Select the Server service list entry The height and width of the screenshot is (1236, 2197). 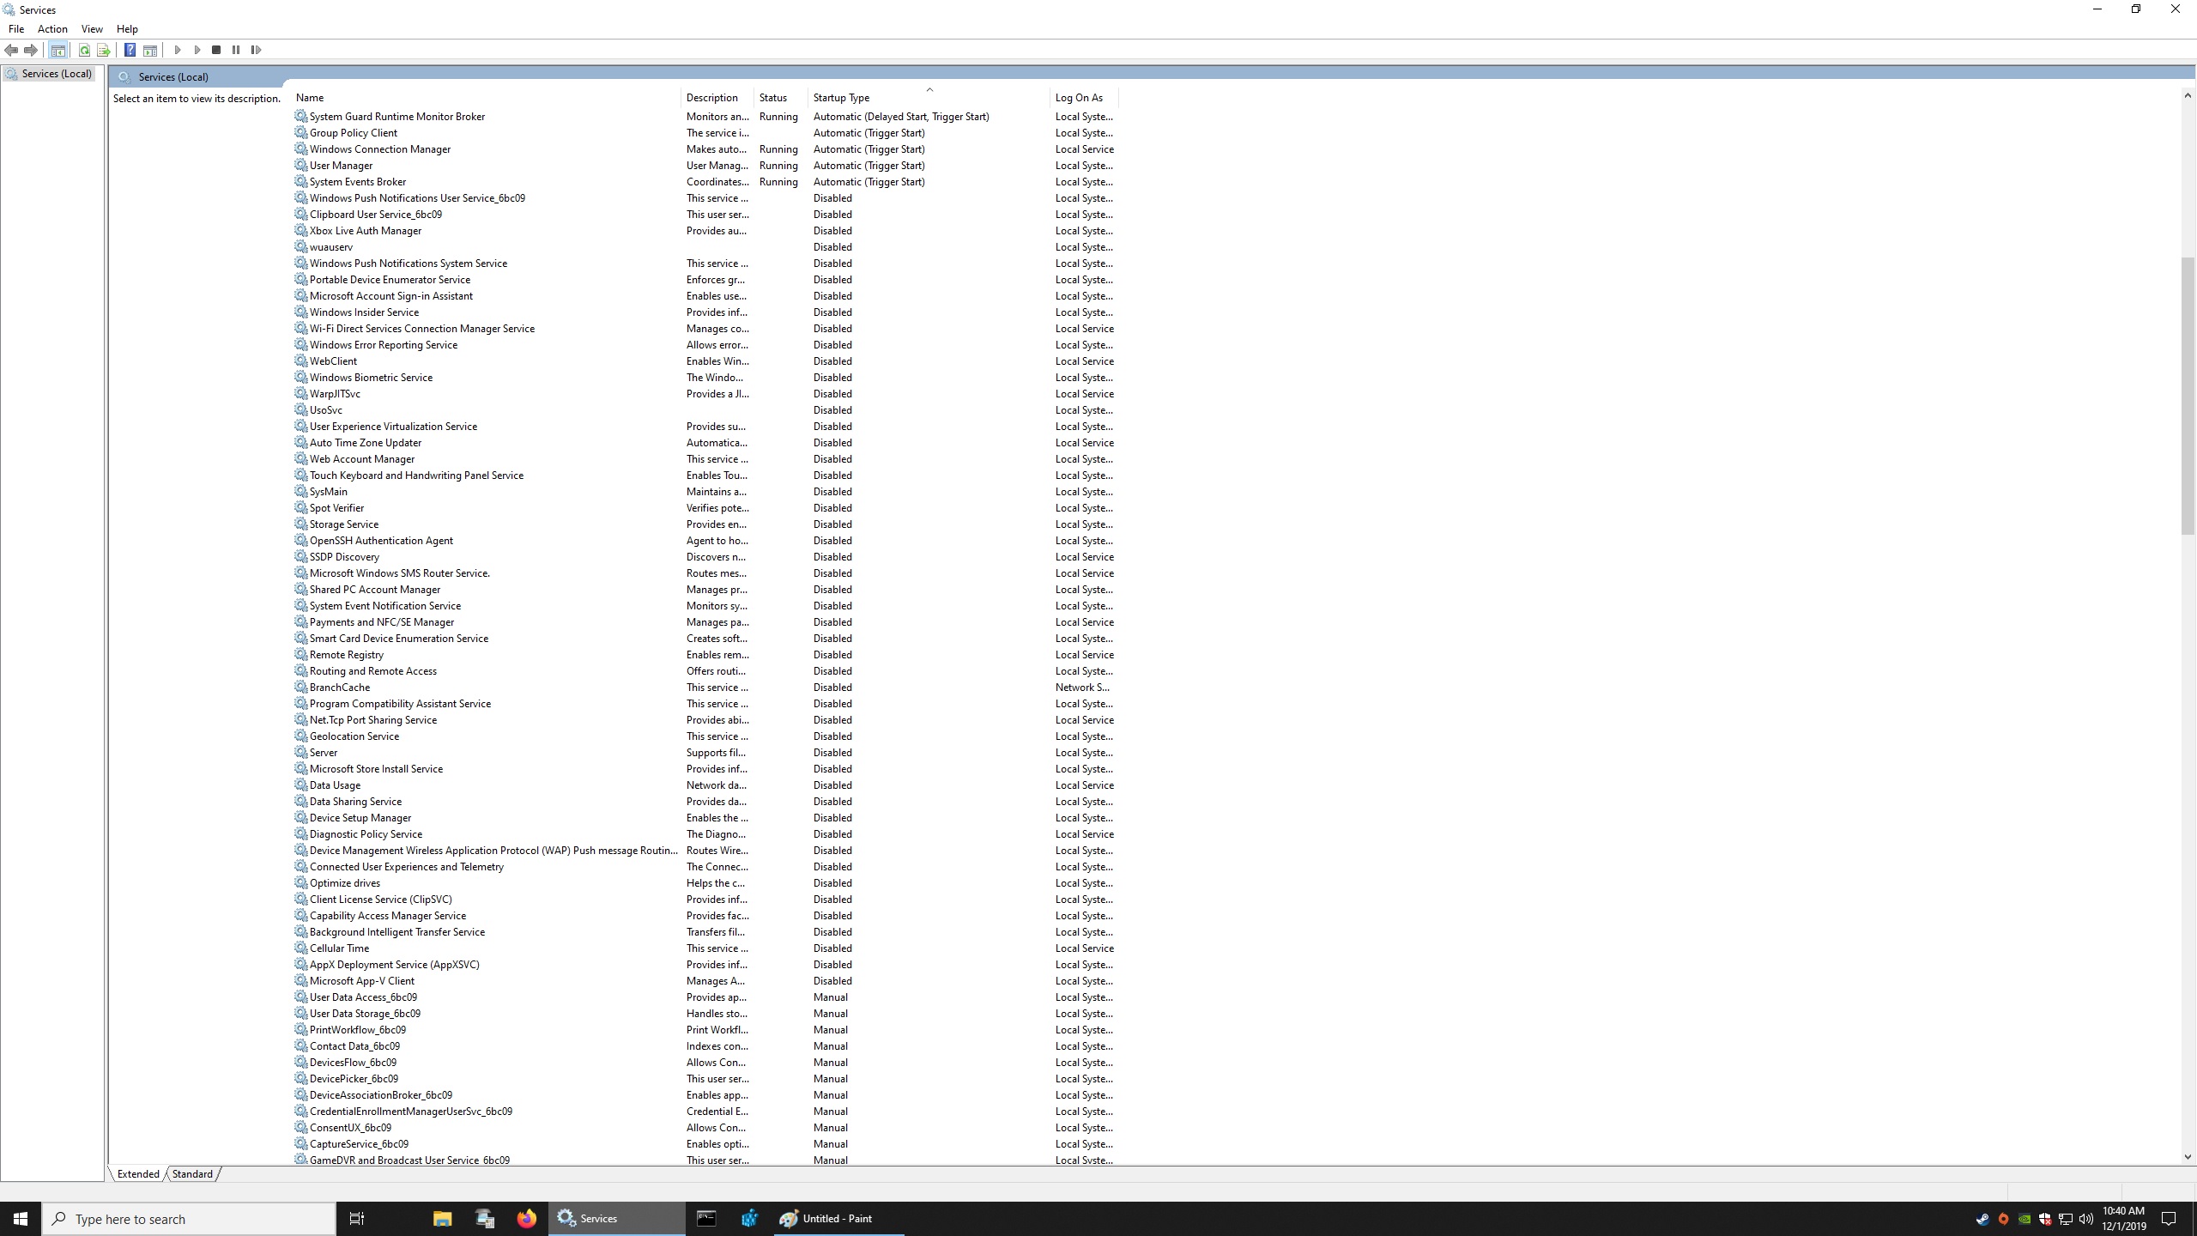323,752
